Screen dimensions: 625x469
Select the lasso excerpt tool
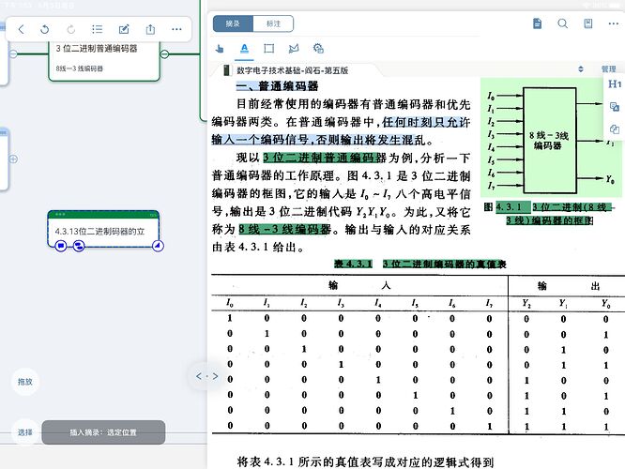coord(294,49)
